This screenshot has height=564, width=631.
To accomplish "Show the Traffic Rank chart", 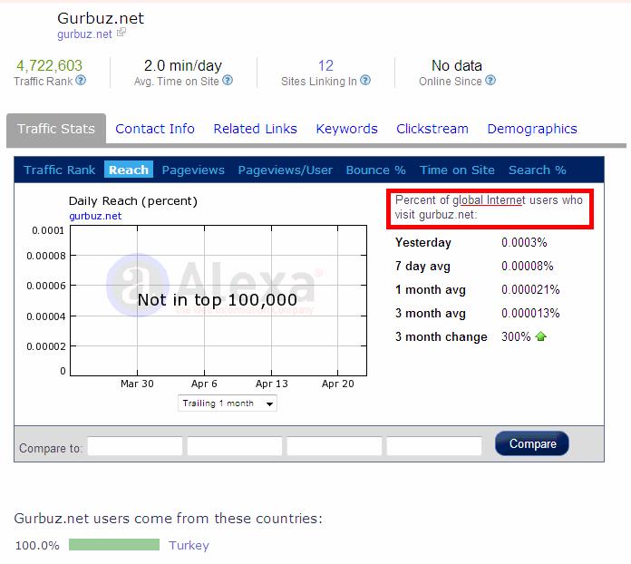I will [x=60, y=170].
